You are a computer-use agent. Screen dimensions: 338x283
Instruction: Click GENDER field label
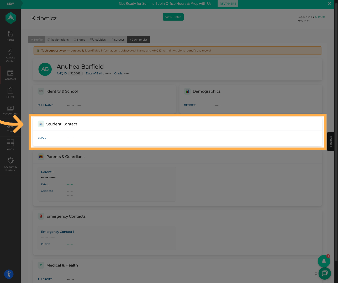point(190,105)
